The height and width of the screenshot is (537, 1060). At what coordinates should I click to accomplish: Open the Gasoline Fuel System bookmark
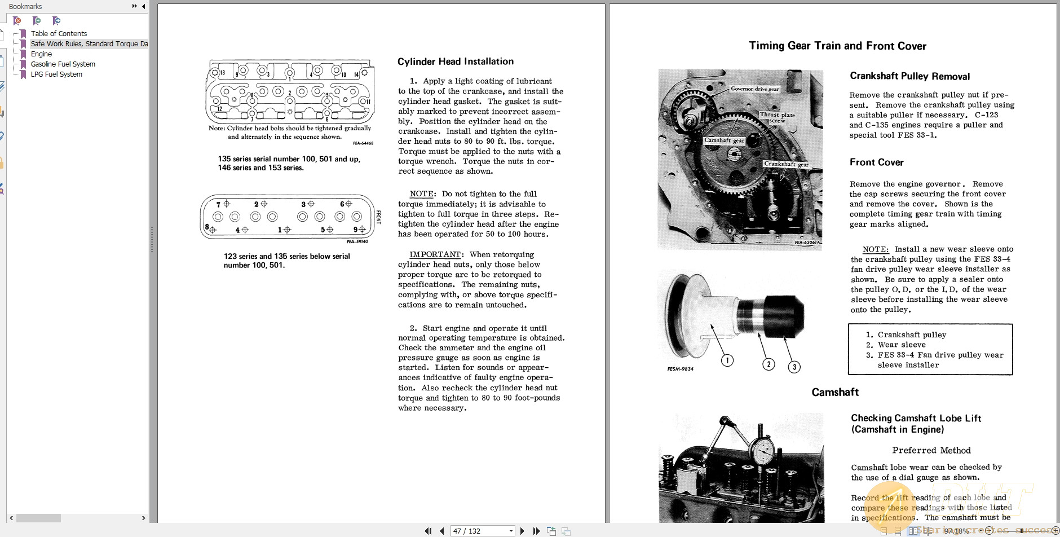point(63,64)
